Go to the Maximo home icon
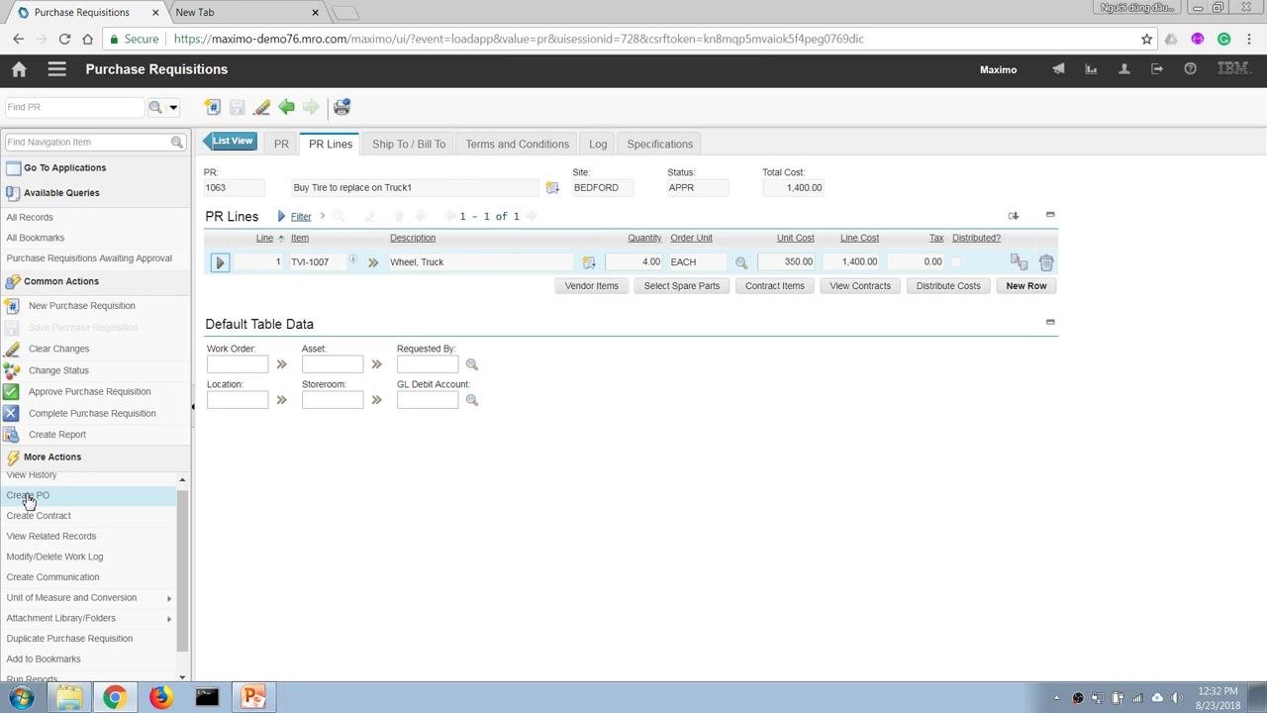This screenshot has width=1267, height=713. tap(19, 69)
